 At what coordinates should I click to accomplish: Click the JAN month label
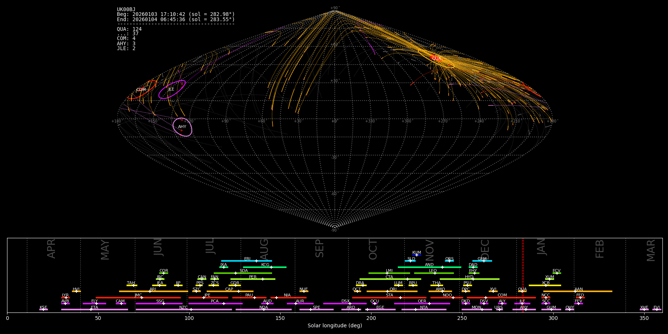pos(542,247)
